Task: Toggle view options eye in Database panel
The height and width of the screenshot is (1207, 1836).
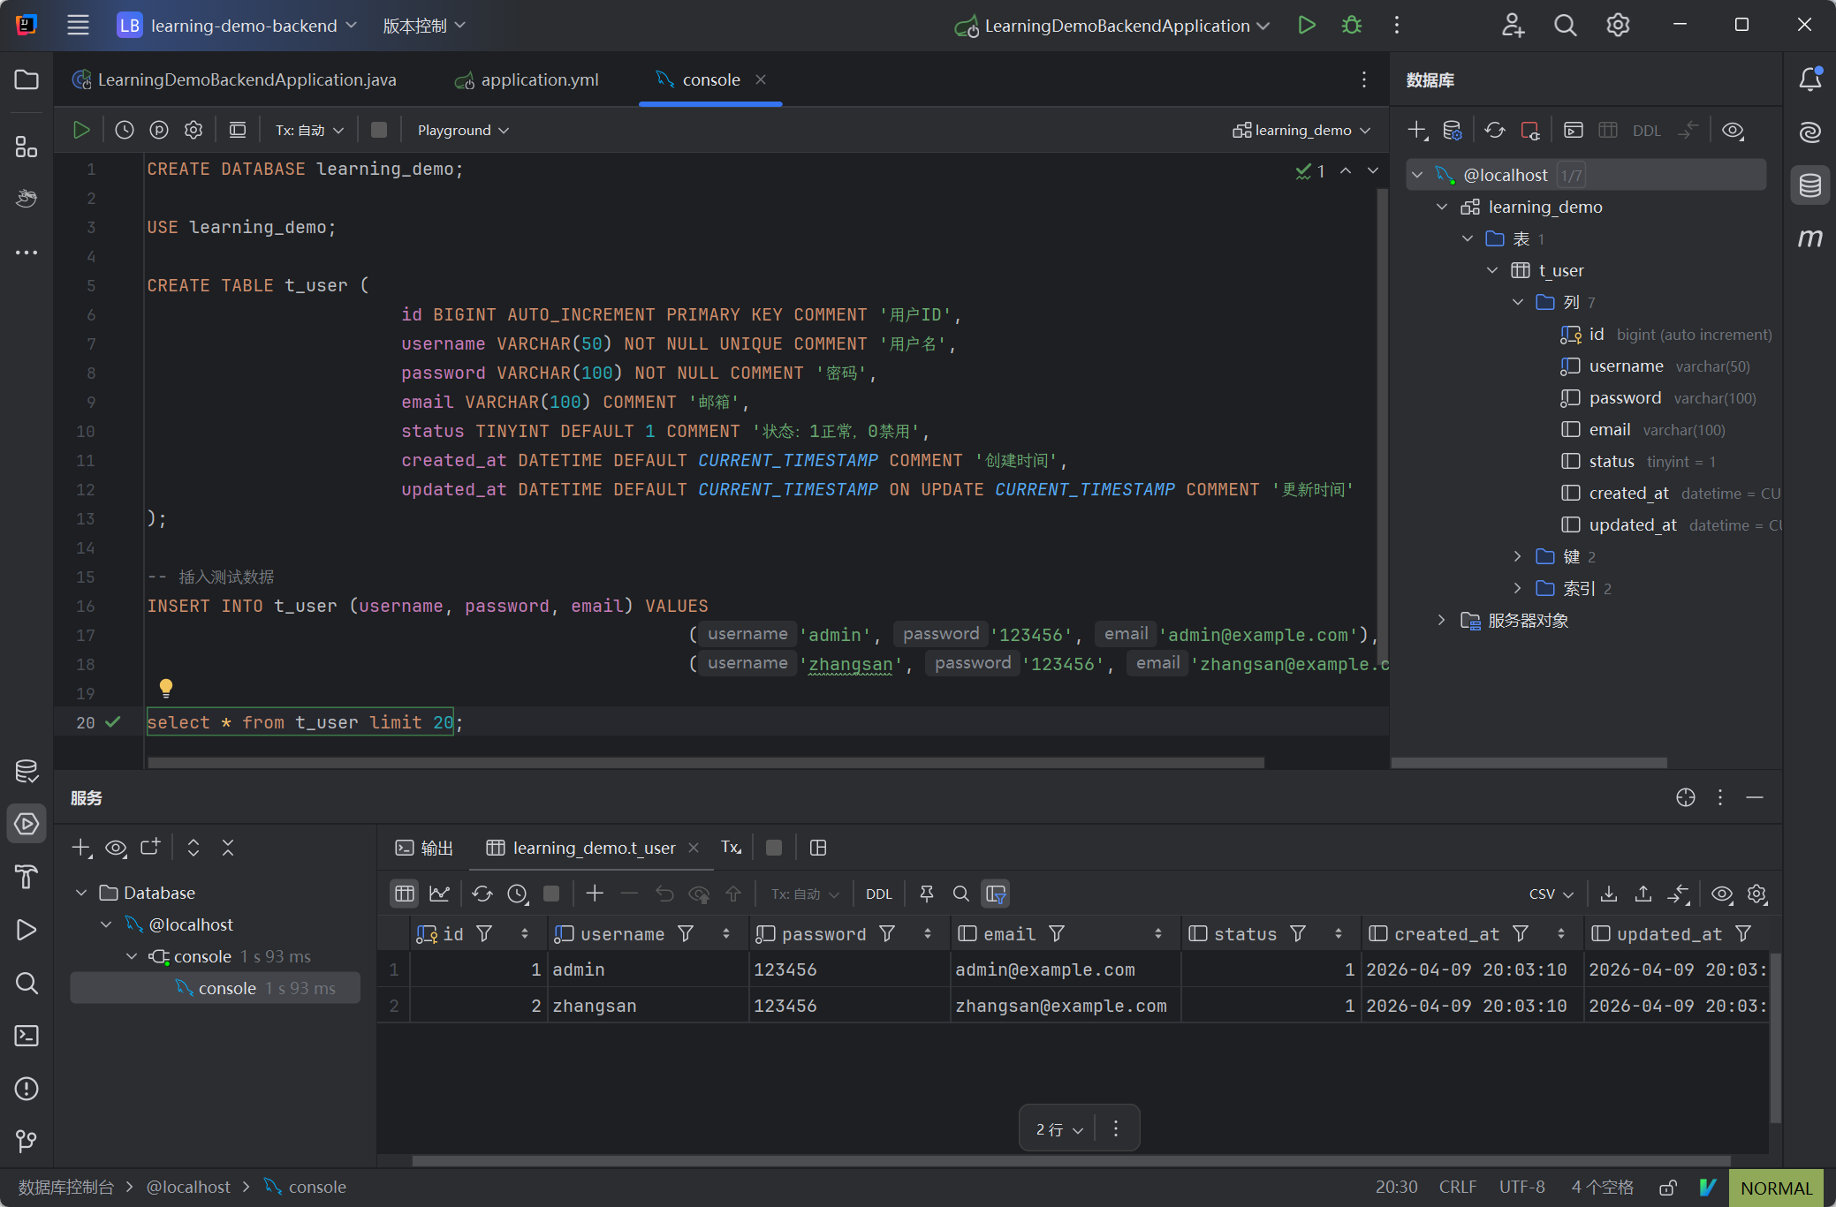Action: (1733, 130)
